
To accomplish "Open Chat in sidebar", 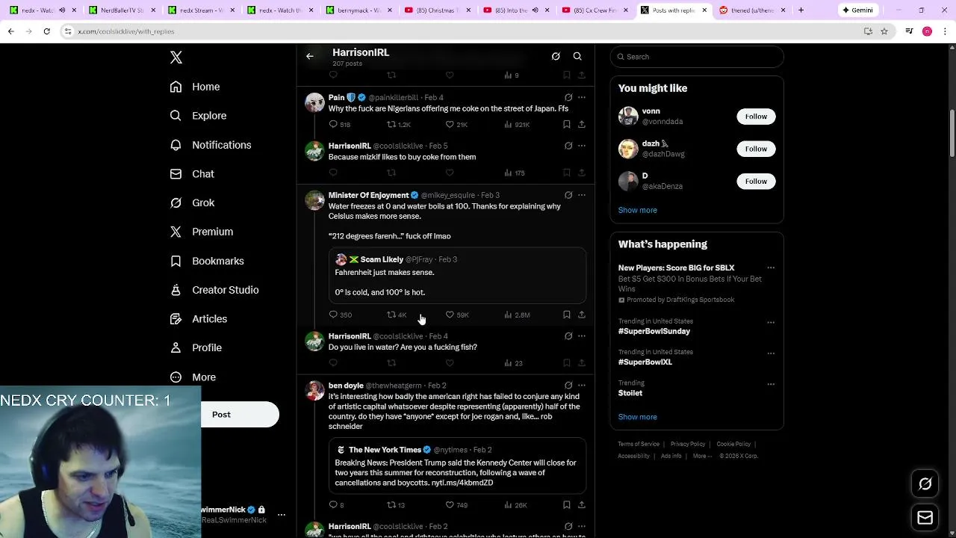I will tap(192, 174).
